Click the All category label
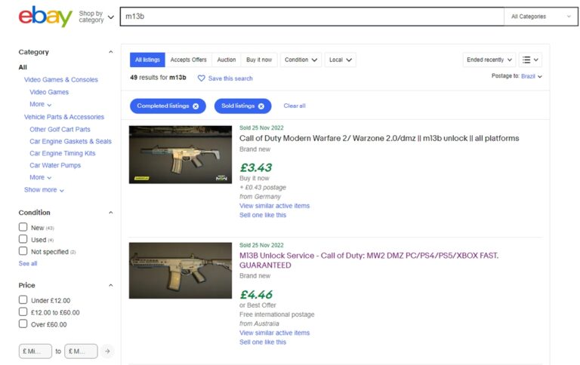This screenshot has height=365, width=580. click(23, 67)
